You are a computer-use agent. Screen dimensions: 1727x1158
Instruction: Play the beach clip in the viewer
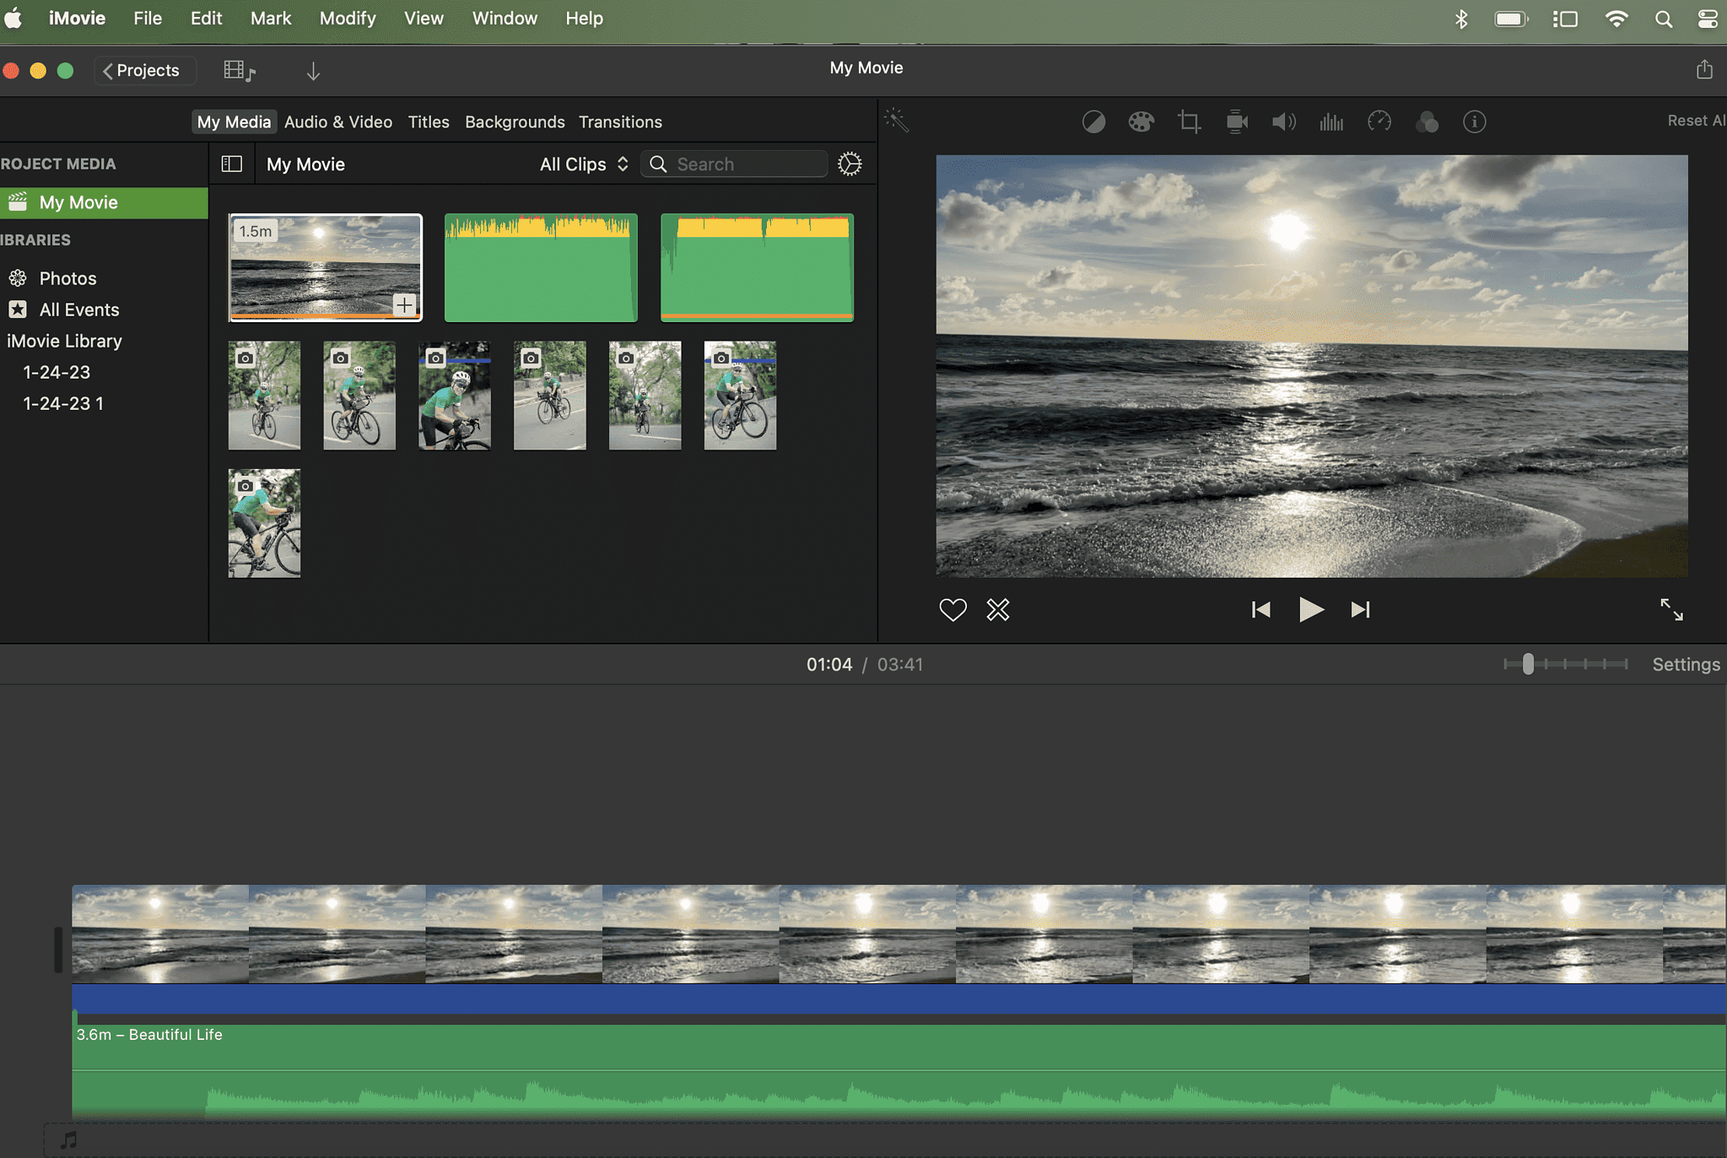(1309, 609)
